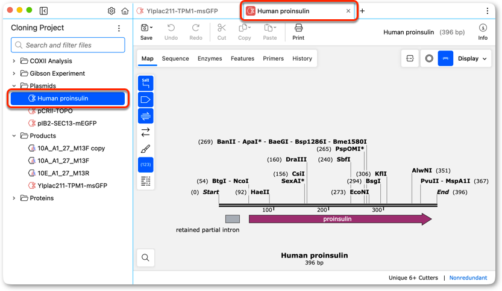Click the DraIII enzyme site label
This screenshot has width=502, height=291.
(296, 159)
